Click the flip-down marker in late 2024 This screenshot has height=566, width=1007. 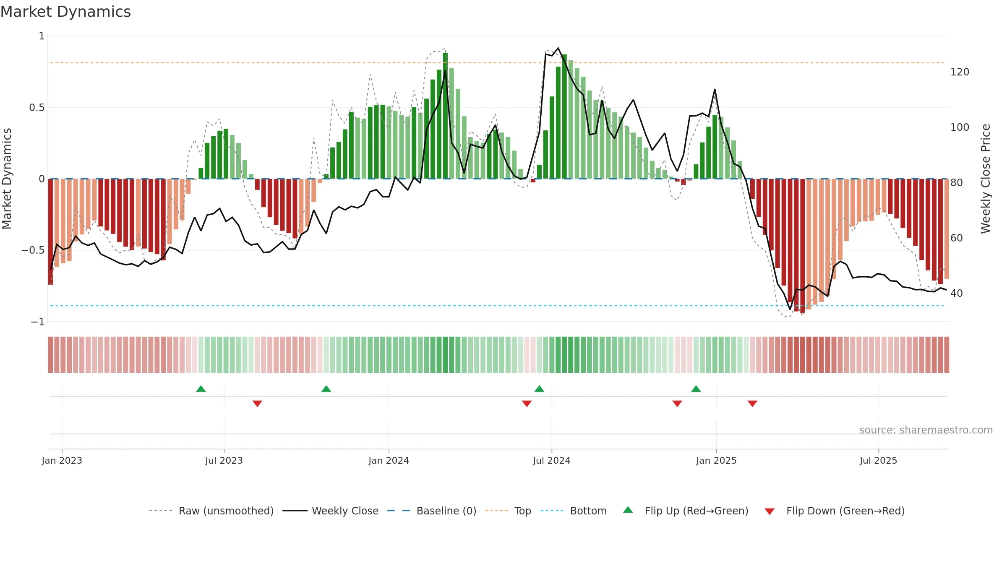[677, 403]
